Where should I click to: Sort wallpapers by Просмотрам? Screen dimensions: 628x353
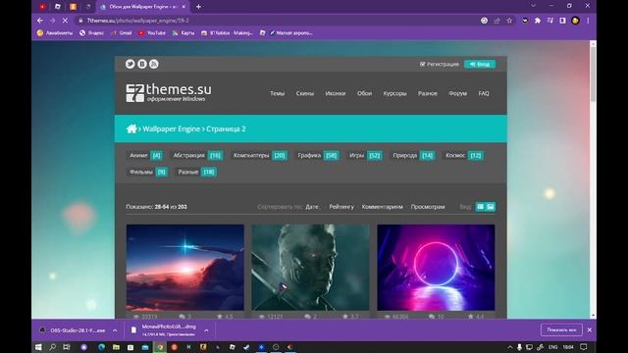[x=428, y=207]
